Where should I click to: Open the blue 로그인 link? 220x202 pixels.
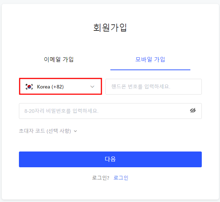(x=121, y=178)
